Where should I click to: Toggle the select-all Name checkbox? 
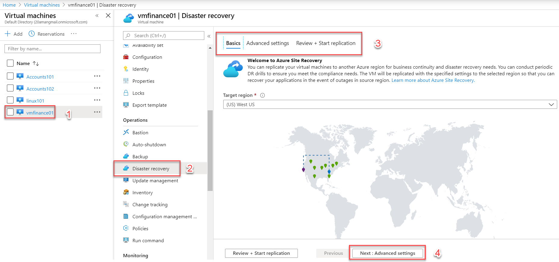click(x=10, y=63)
